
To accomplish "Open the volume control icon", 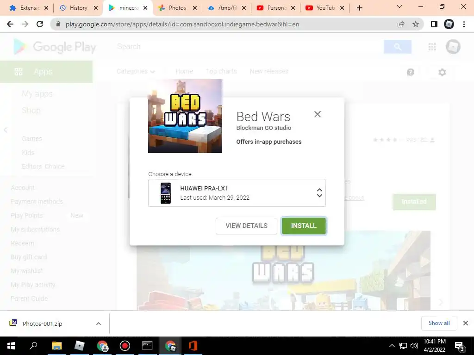I will [x=414, y=346].
